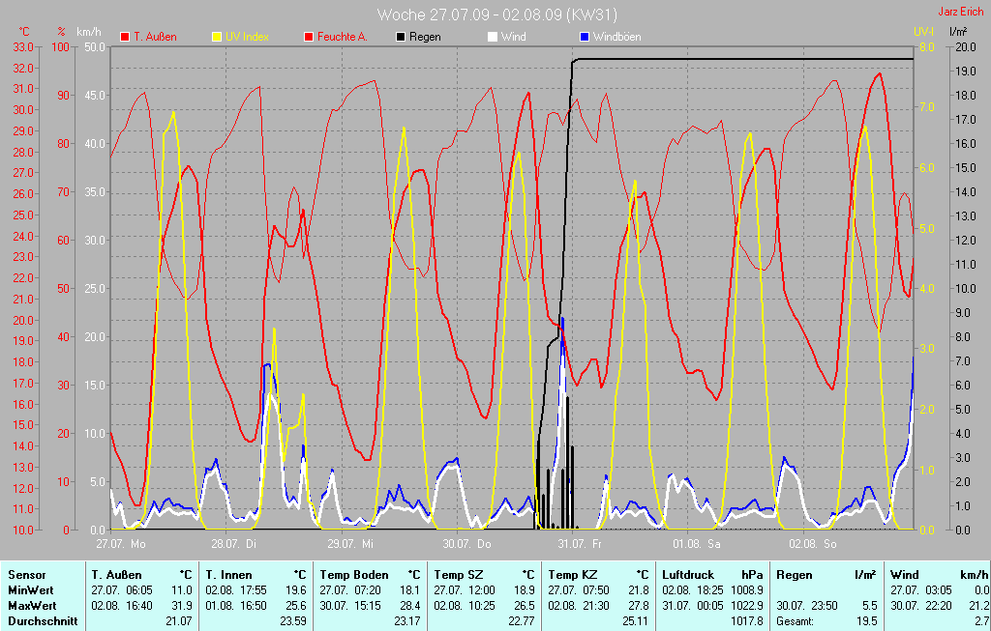Click the red Feuchte A. legend swatch

pos(310,37)
